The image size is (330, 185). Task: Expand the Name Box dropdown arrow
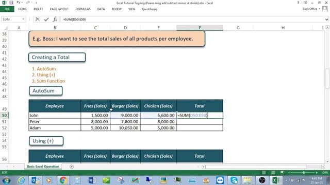pyautogui.click(x=23, y=20)
